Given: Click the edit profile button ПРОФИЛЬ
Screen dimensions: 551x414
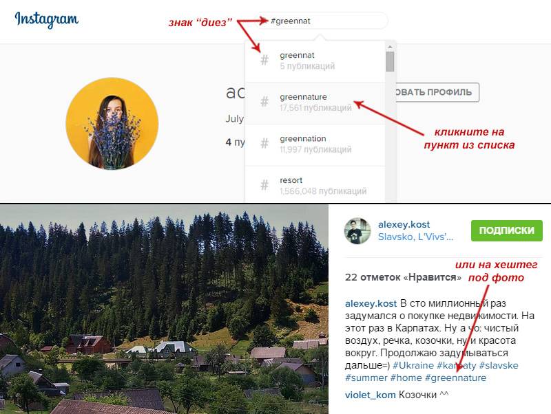Looking at the screenshot, I should 437,92.
